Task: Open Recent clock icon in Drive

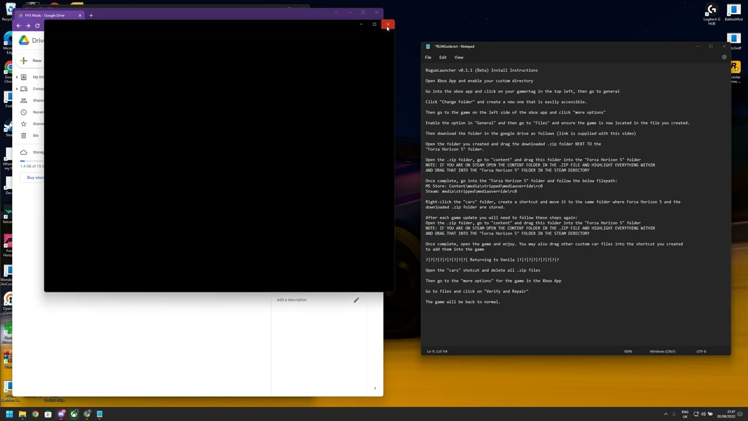Action: pyautogui.click(x=24, y=112)
